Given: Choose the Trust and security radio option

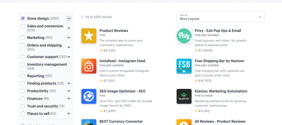Looking at the screenshot, I should pyautogui.click(x=23, y=106).
